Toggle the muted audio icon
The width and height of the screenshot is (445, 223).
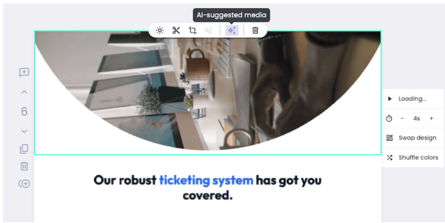[209, 30]
